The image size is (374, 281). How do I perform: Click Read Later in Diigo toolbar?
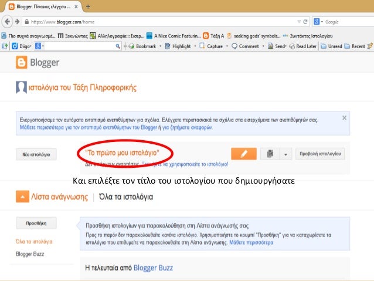(302, 46)
